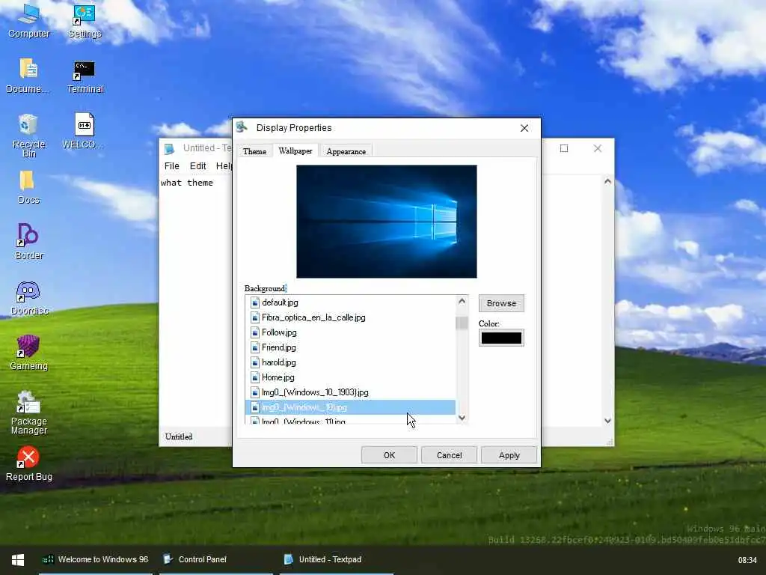The image size is (766, 575).
Task: Open the File menu in Textpad
Action: pos(171,165)
